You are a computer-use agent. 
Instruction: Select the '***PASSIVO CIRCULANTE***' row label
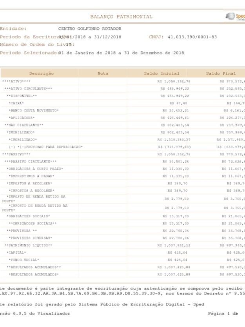pyautogui.click(x=31, y=162)
